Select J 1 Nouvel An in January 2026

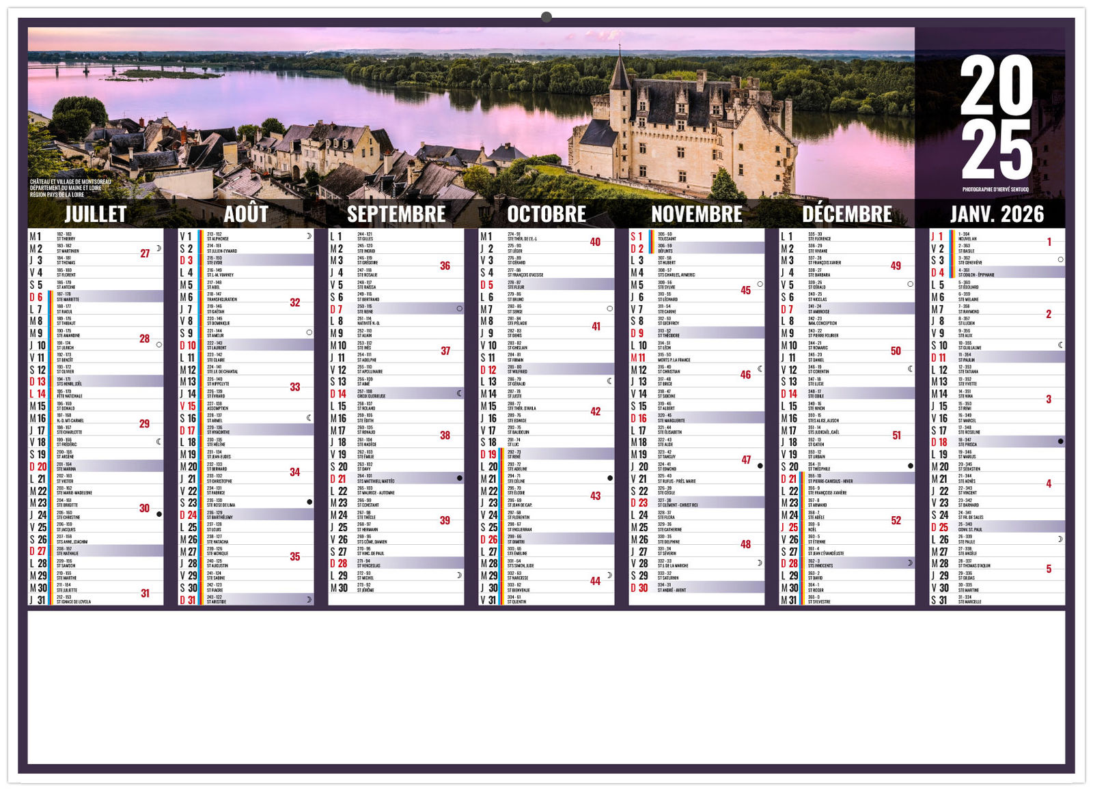(997, 236)
